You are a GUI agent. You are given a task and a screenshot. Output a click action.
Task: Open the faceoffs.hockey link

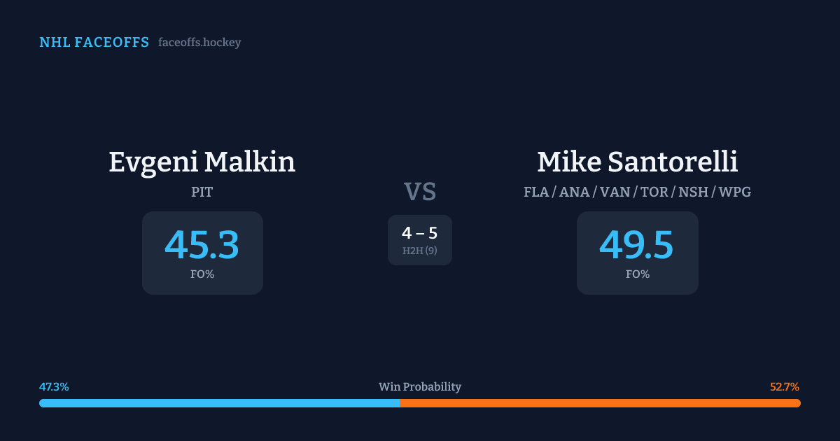coord(199,43)
